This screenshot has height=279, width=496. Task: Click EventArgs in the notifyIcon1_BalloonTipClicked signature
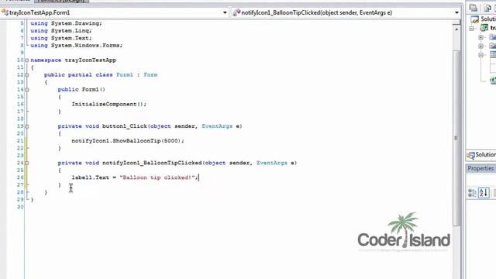(272, 163)
